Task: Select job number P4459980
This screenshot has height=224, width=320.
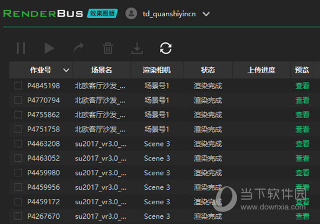Action: [44, 173]
